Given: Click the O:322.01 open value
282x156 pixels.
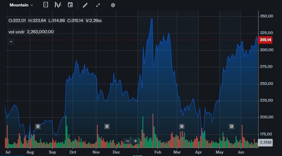Looking at the screenshot, I should click(17, 21).
